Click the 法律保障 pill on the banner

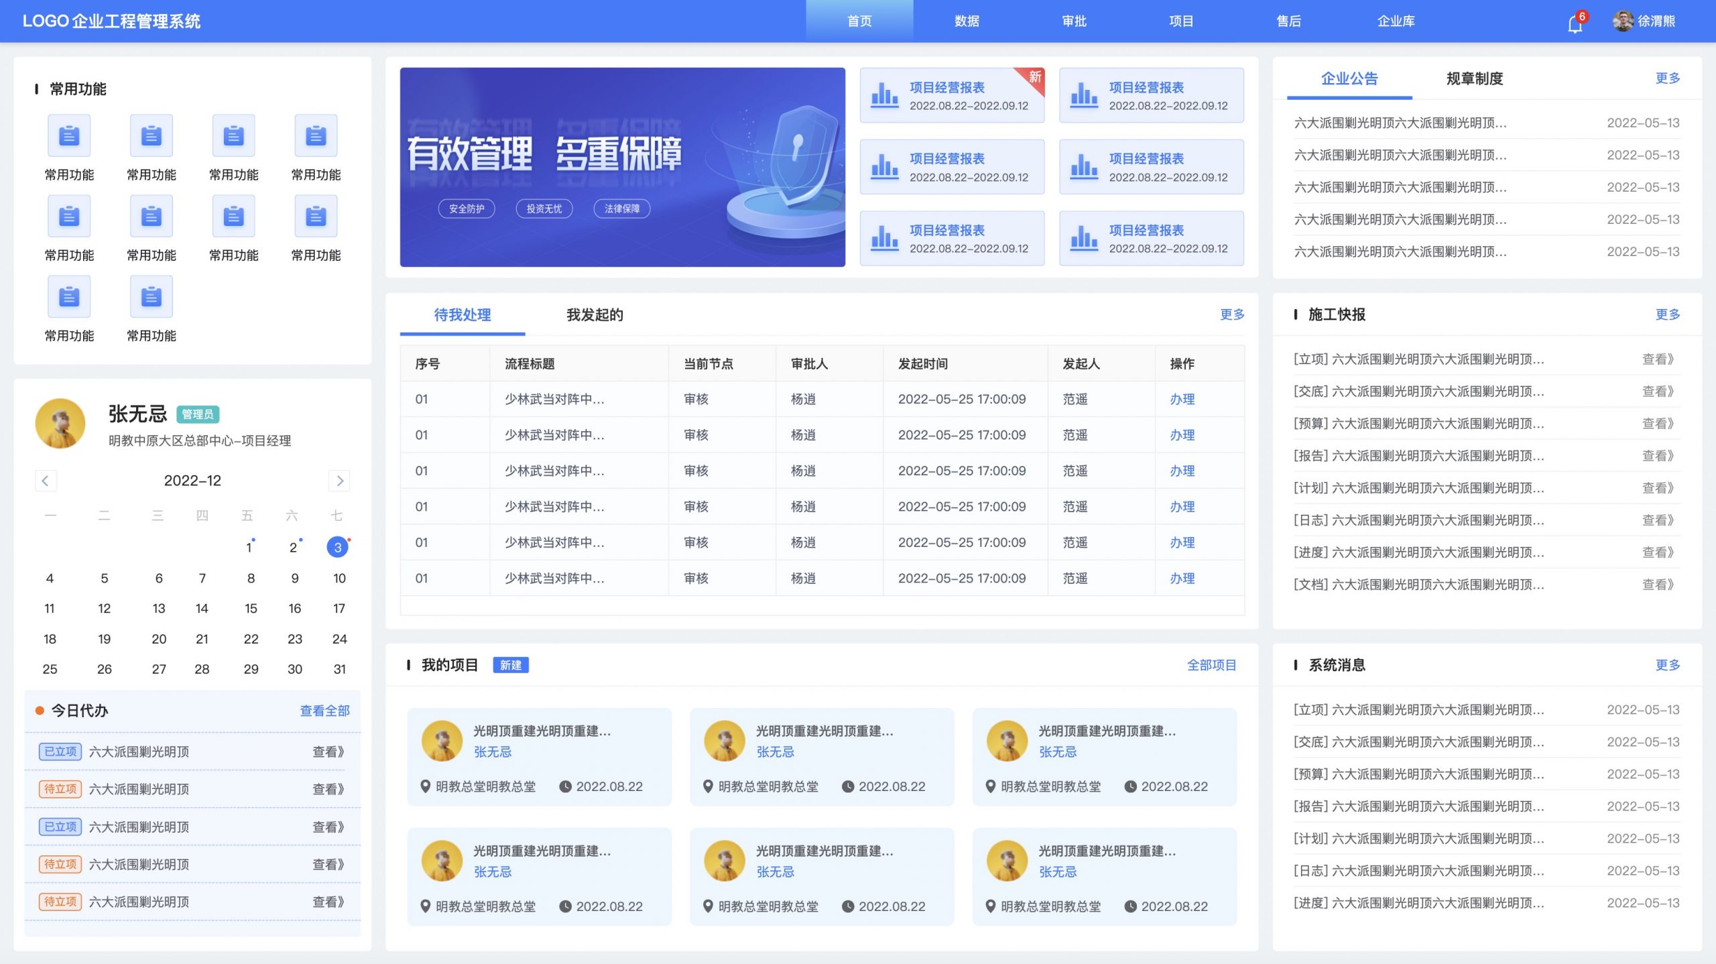(622, 209)
